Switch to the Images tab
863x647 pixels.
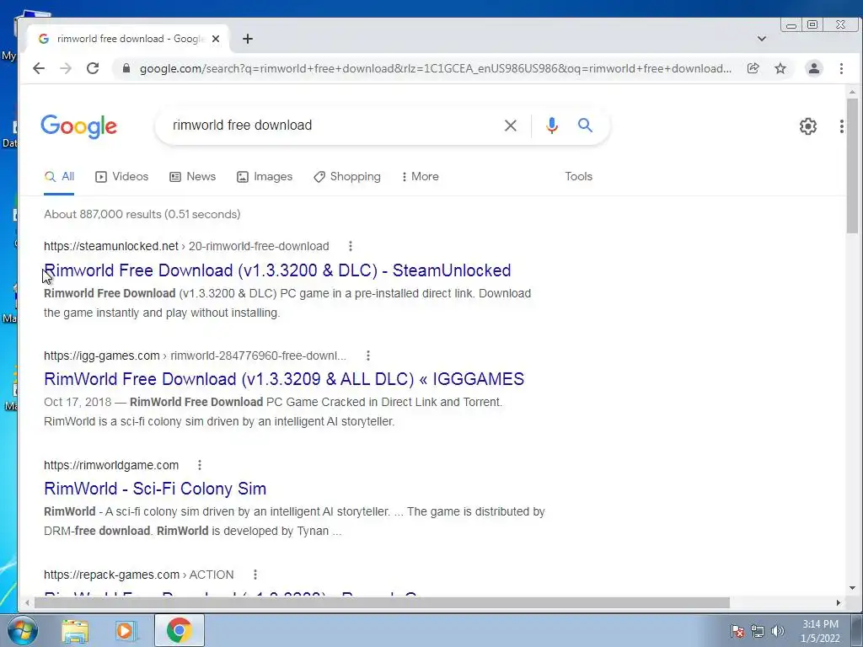(265, 177)
